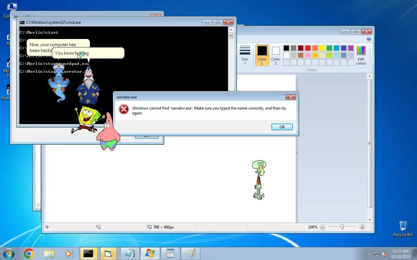
Task: Pick the brown swatch in Paint palette
Action: click(301, 55)
